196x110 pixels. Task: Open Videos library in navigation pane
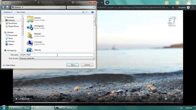(x=9, y=44)
